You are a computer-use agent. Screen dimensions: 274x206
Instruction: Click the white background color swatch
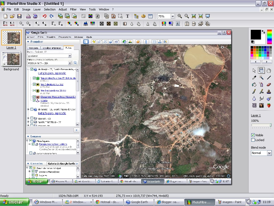point(263,42)
